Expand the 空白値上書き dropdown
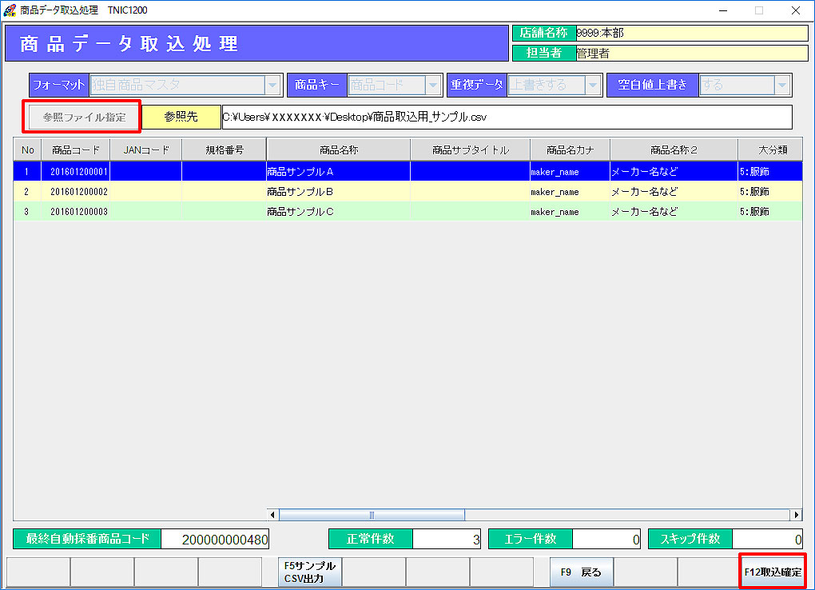The image size is (815, 590). point(782,85)
